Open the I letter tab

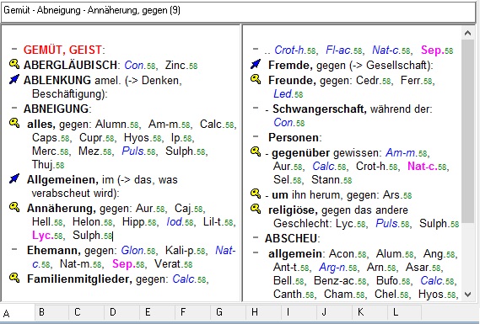tap(299, 312)
